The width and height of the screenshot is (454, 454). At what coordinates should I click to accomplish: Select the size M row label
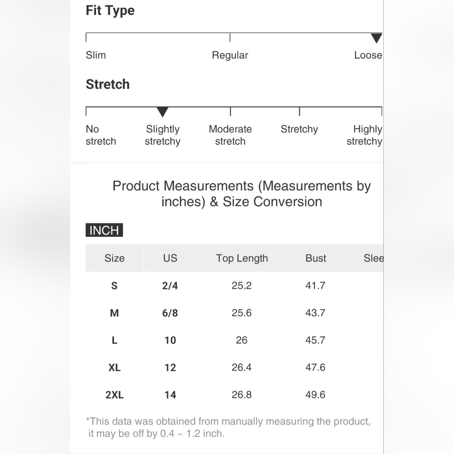(x=114, y=313)
